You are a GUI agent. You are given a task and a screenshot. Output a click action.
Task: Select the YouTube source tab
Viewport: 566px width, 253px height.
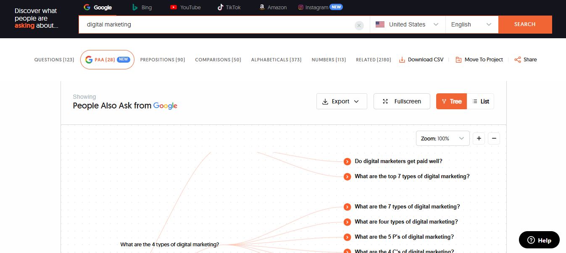(x=185, y=7)
